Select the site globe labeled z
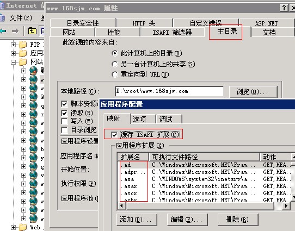295x231 pixels. click(x=34, y=114)
